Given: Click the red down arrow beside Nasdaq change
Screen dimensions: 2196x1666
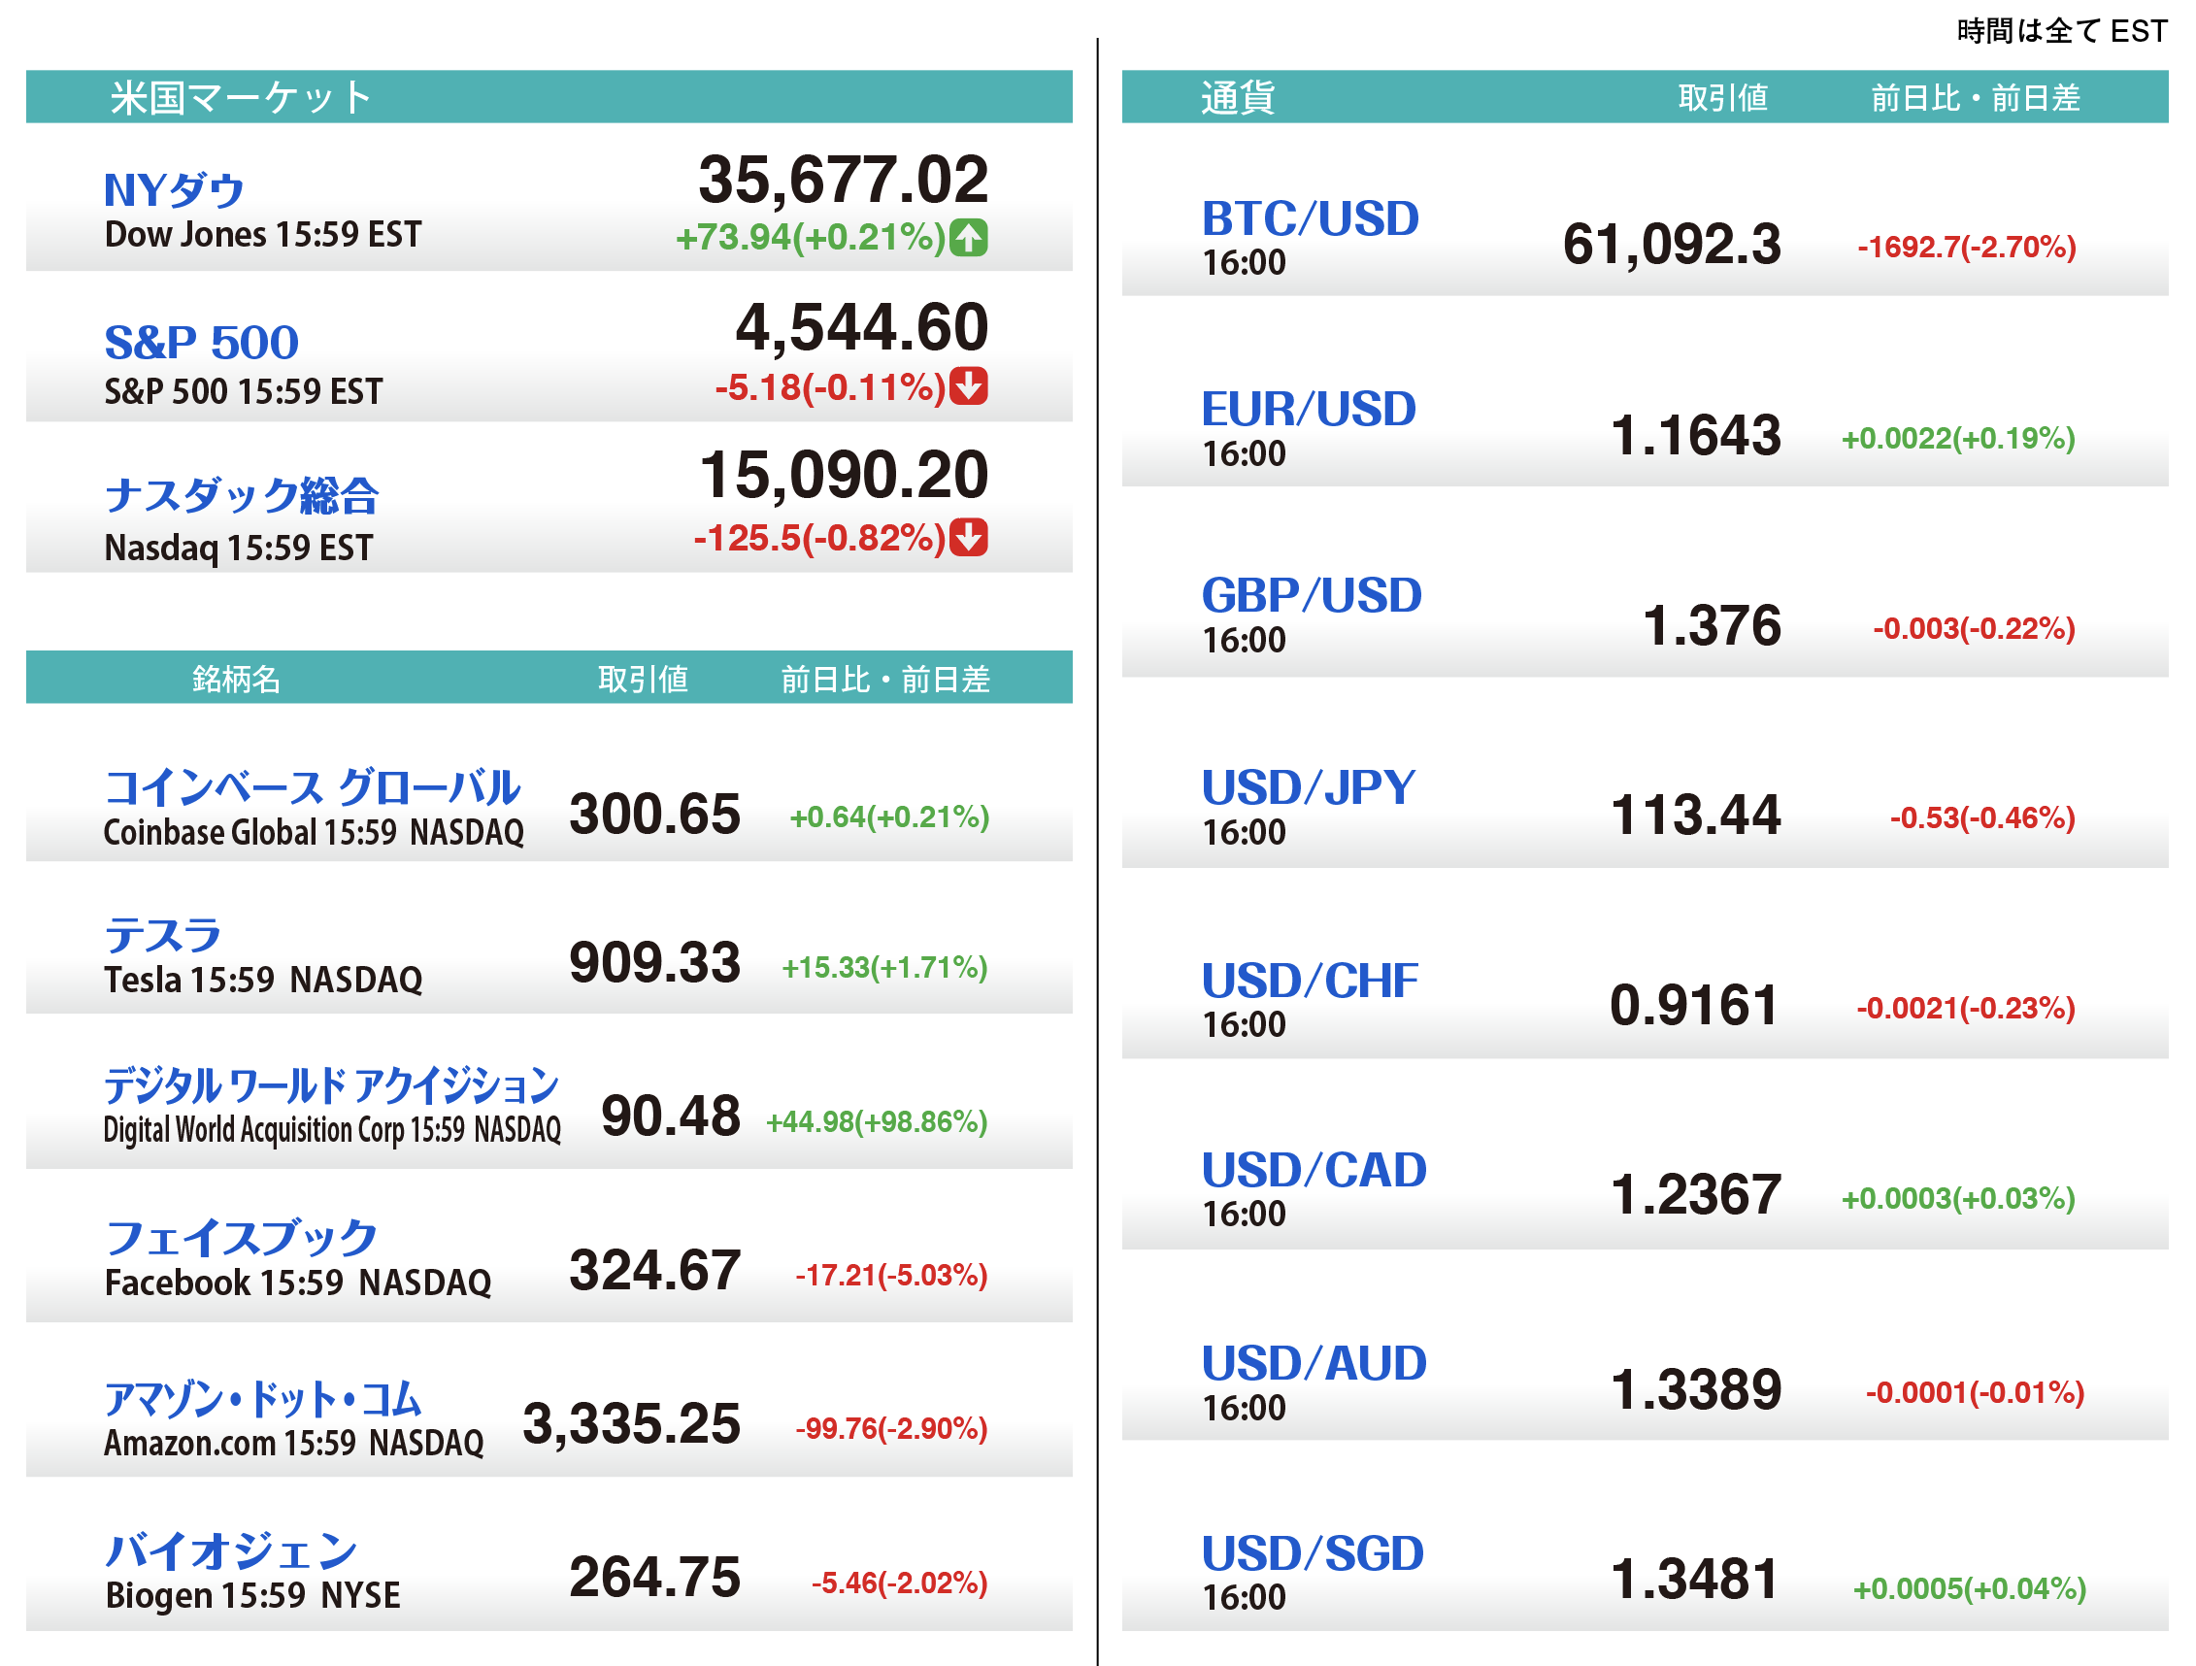Looking at the screenshot, I should (x=968, y=537).
